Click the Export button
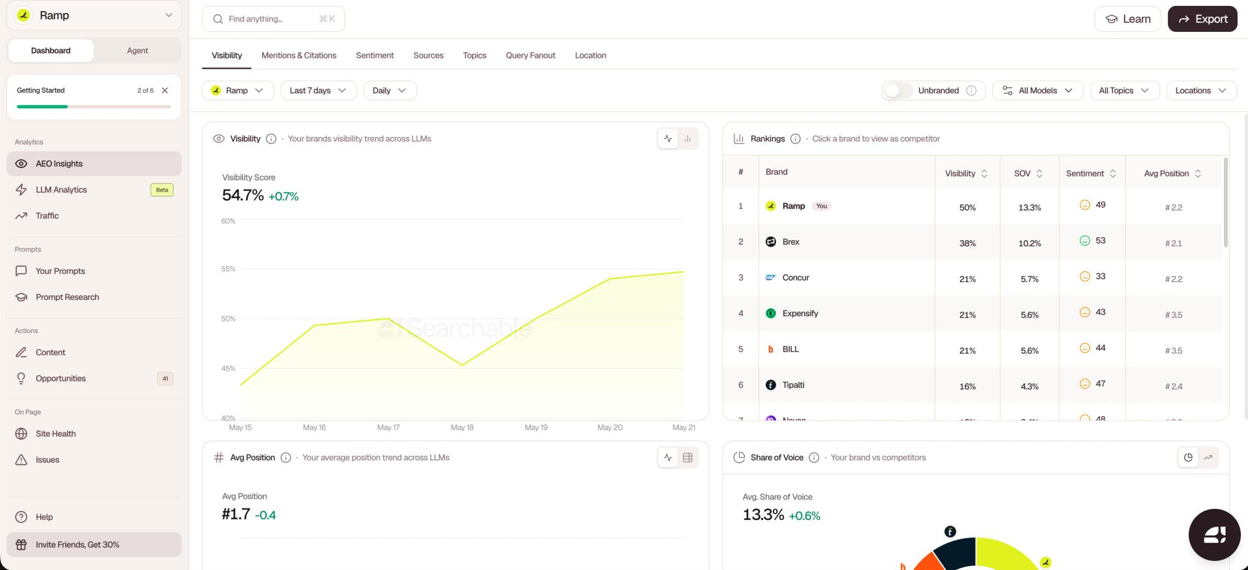 click(1202, 19)
